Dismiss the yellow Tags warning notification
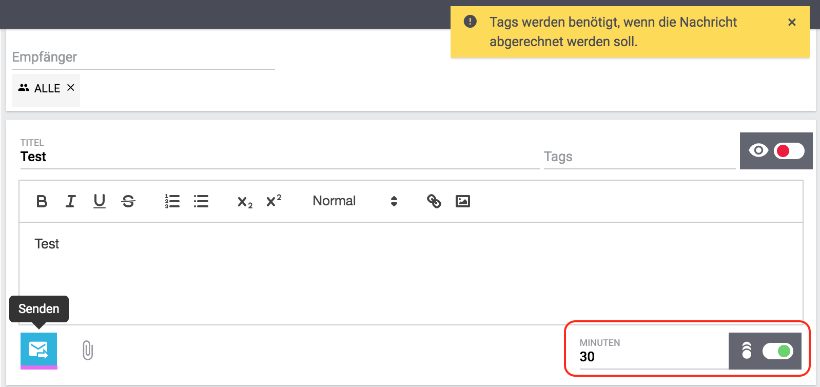This screenshot has width=820, height=387. point(792,22)
